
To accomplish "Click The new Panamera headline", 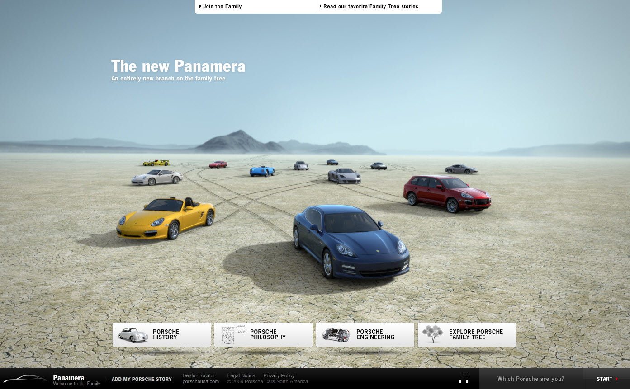I will coord(178,66).
